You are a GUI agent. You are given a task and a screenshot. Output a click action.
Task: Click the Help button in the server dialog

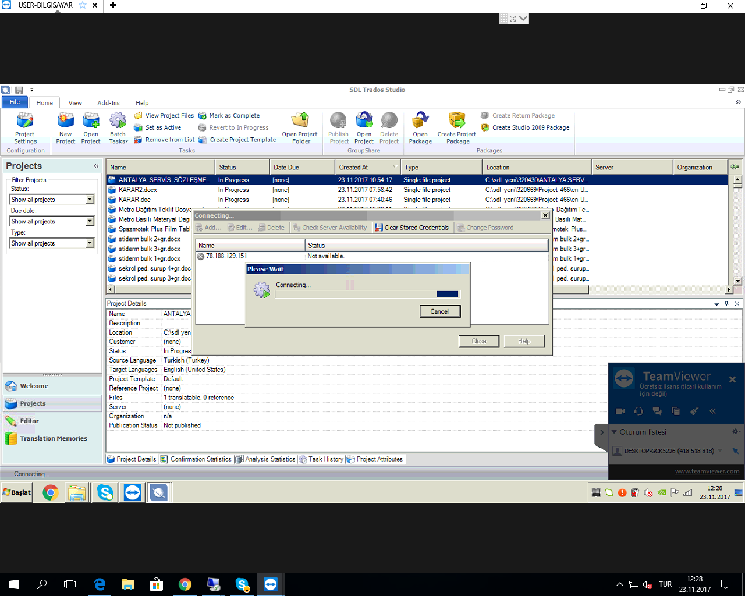[524, 341]
